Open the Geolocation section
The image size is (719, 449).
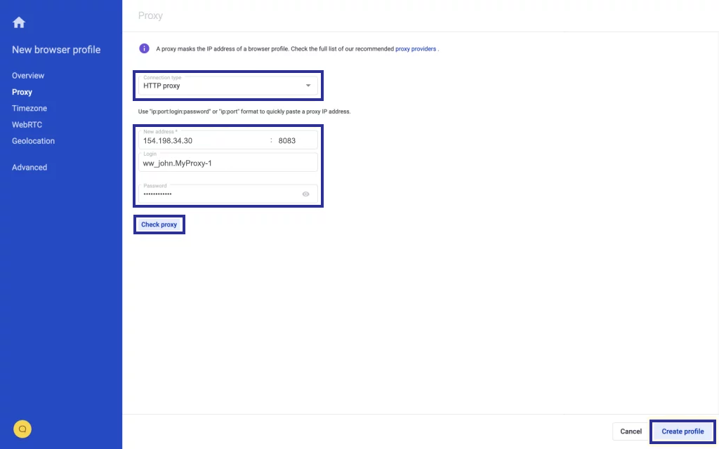pyautogui.click(x=33, y=141)
